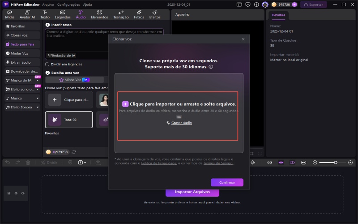
Task: Toggle timeline track mute speaker icon
Action: [23, 193]
